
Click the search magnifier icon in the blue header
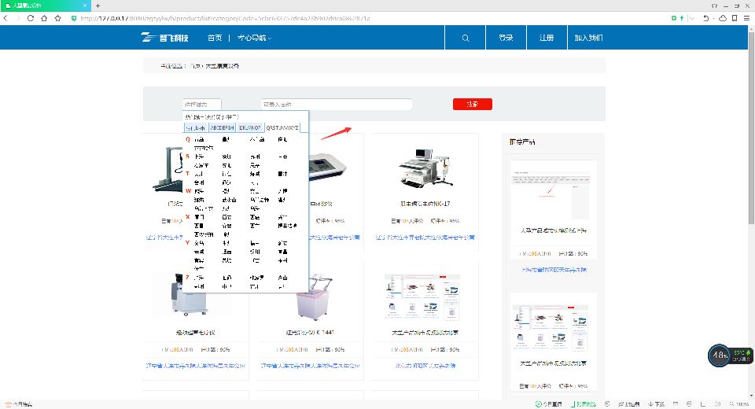(x=466, y=38)
